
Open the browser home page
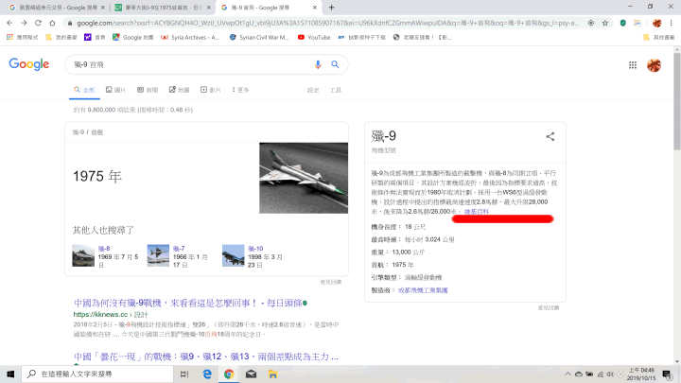[x=52, y=23]
